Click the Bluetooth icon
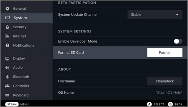This screenshot has height=107, width=188. click(x=8, y=77)
